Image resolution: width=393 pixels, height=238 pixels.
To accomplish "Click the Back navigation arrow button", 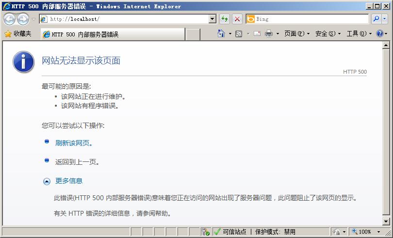I will tap(10, 19).
